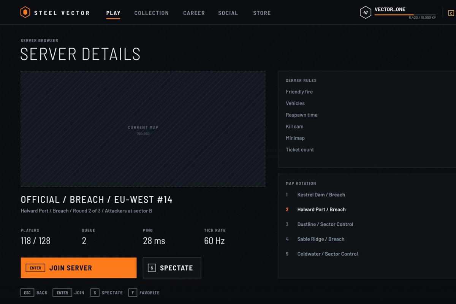The width and height of the screenshot is (456, 304).
Task: Click the Kill cam rule
Action: click(x=294, y=127)
